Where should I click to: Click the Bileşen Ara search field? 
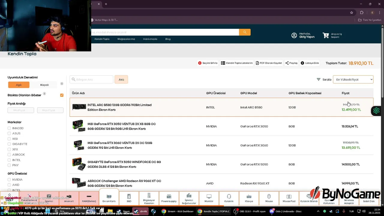91,79
